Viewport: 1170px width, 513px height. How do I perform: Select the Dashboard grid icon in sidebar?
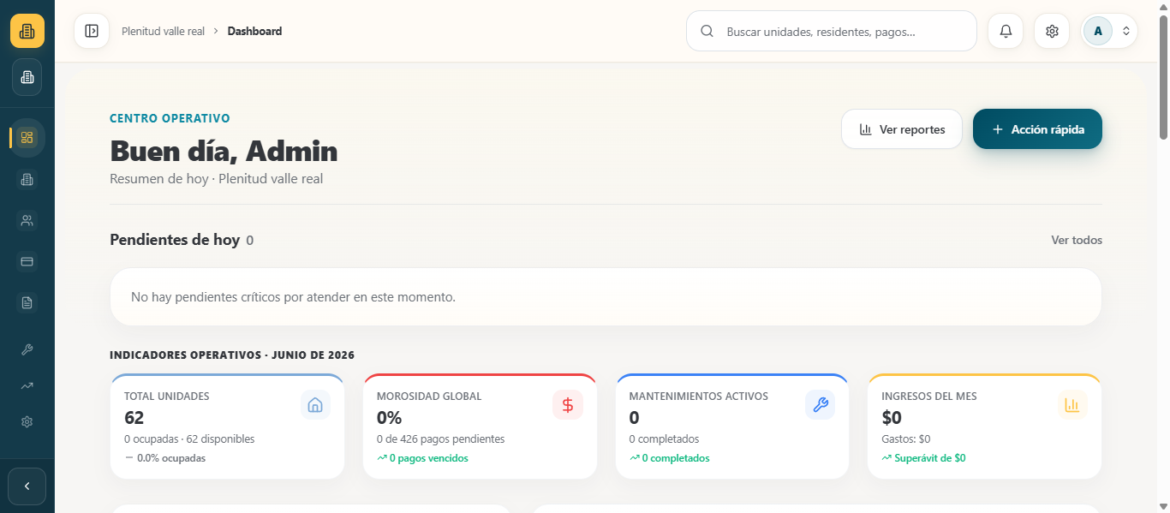(x=27, y=138)
